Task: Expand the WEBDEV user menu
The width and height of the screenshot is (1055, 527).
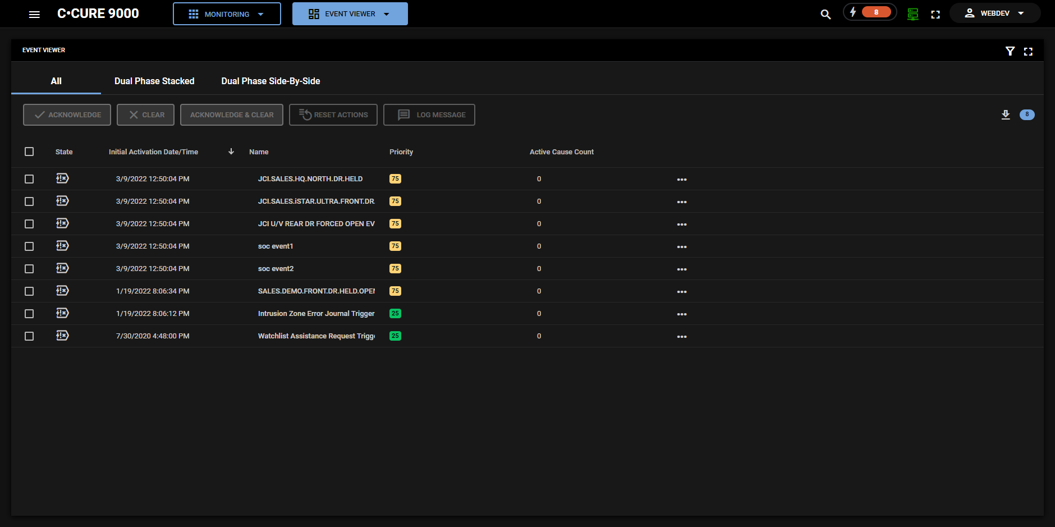Action: 994,12
